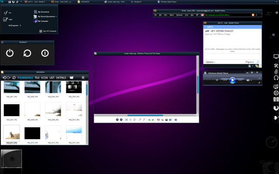Launch Firefox from the right dock
The image size is (279, 174).
tap(276, 108)
